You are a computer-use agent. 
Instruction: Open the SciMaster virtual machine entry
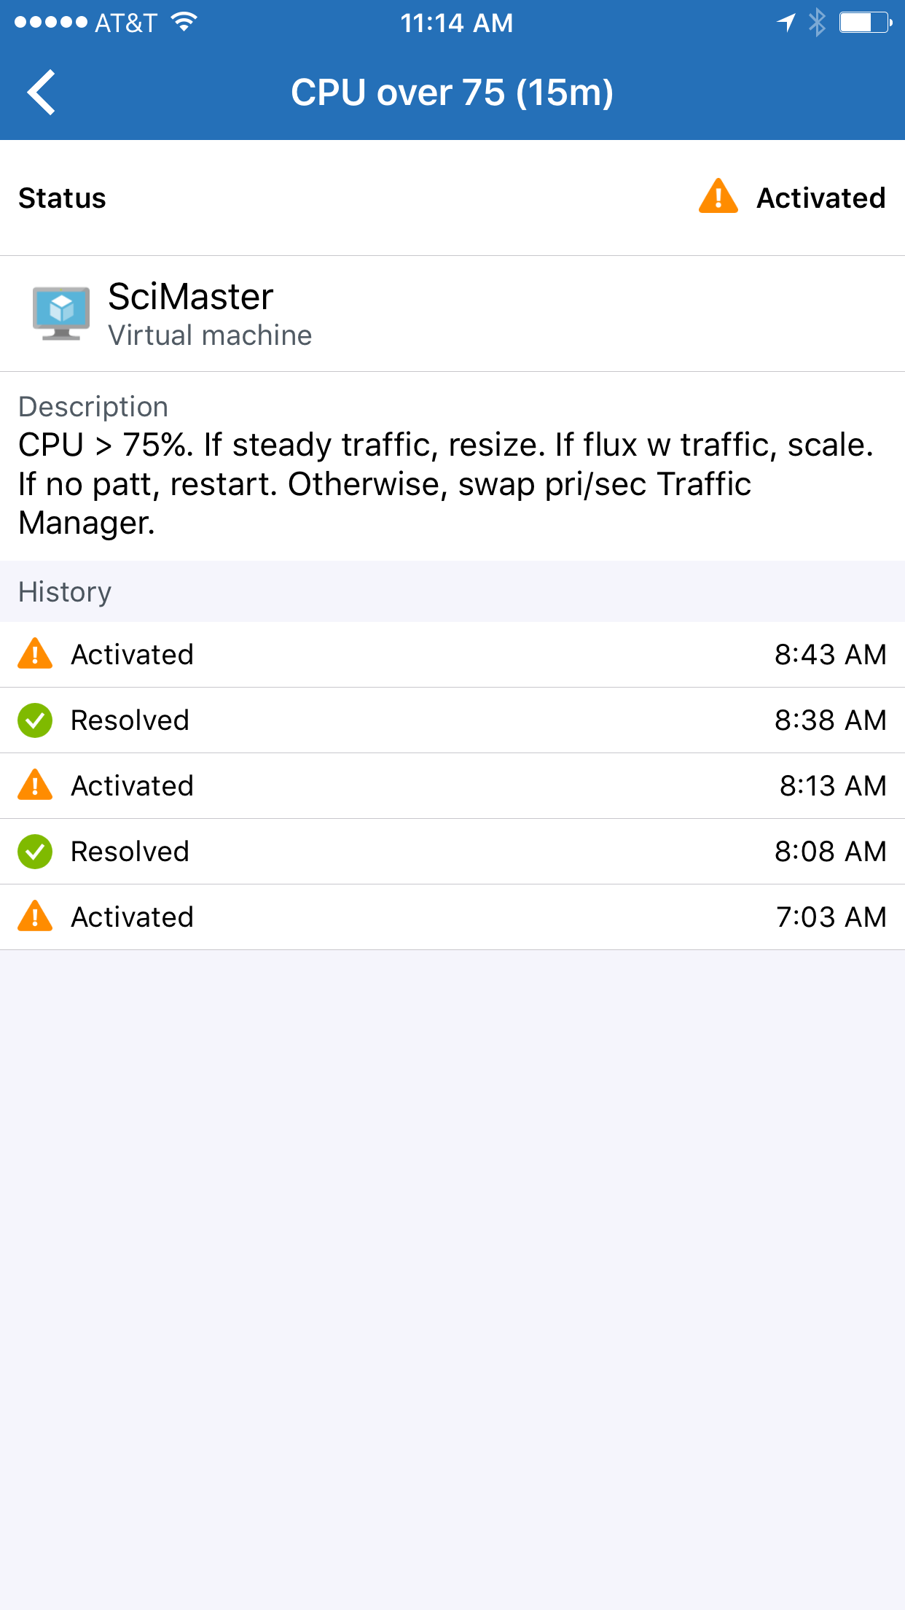coord(452,314)
